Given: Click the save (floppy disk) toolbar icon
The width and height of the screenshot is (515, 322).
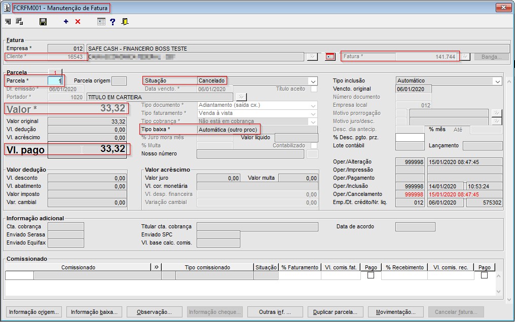Looking at the screenshot, I should coord(43,22).
